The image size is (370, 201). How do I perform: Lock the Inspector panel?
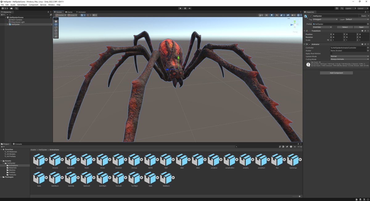[365, 12]
